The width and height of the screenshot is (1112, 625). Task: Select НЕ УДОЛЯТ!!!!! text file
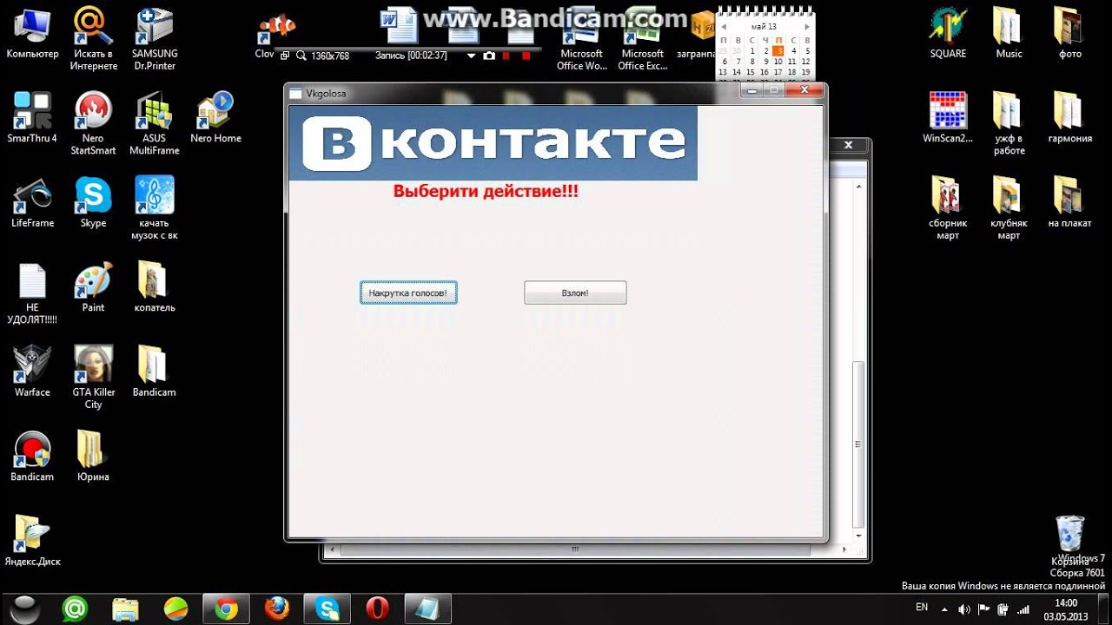click(x=32, y=293)
